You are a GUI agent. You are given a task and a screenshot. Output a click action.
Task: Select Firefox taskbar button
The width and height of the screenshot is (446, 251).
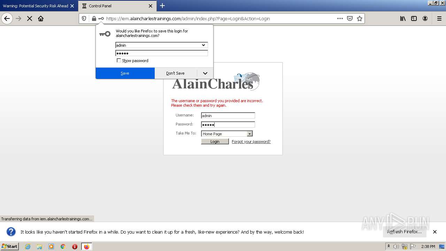[x=86, y=246]
